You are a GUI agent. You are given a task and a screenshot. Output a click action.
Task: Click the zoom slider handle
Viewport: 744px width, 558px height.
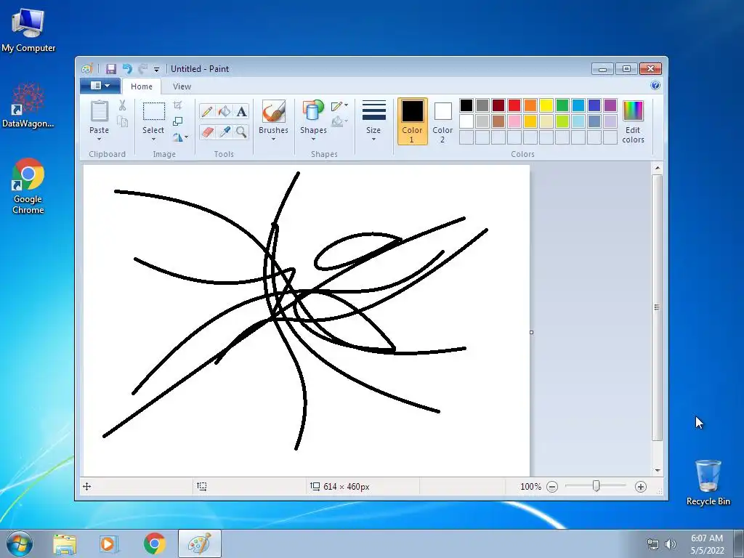tap(596, 486)
